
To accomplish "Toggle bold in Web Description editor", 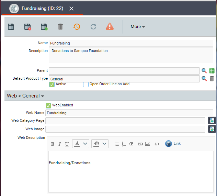I will click(x=53, y=144).
